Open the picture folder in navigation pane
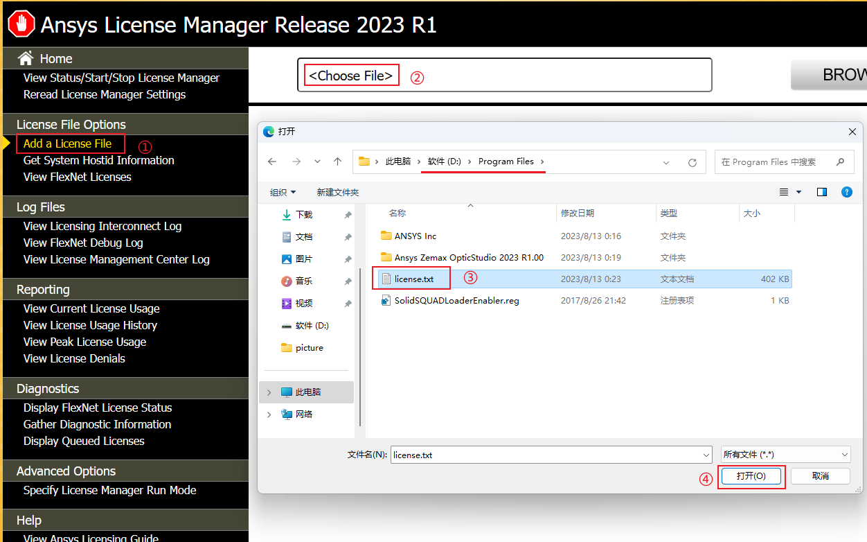Image resolution: width=867 pixels, height=542 pixels. tap(303, 348)
